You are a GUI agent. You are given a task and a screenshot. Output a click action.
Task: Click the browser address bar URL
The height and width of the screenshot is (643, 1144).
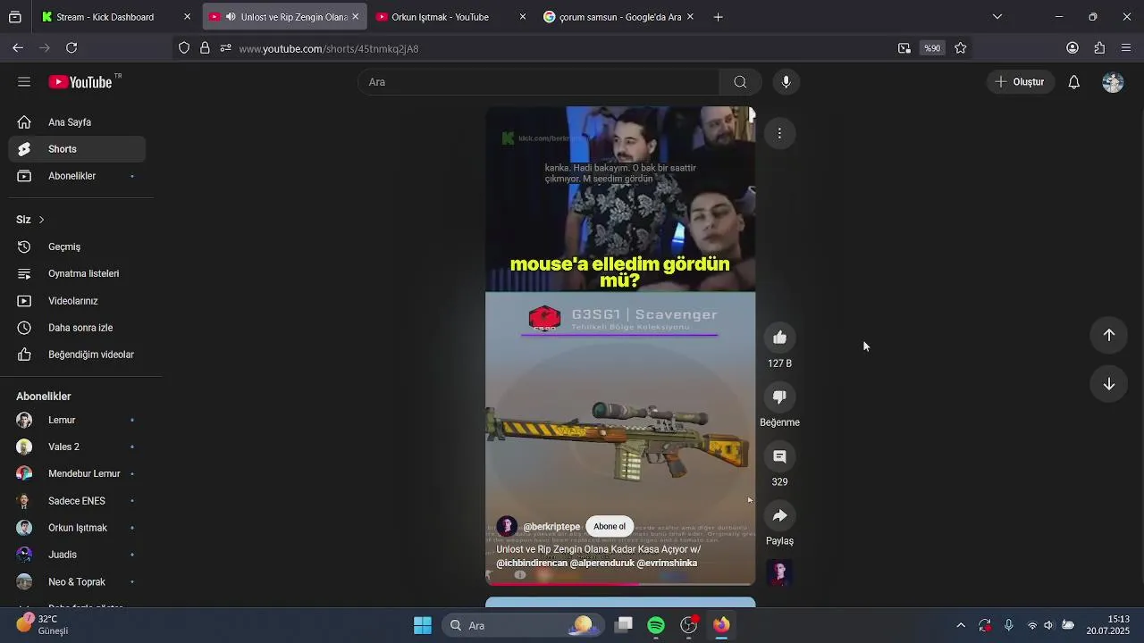click(x=329, y=48)
